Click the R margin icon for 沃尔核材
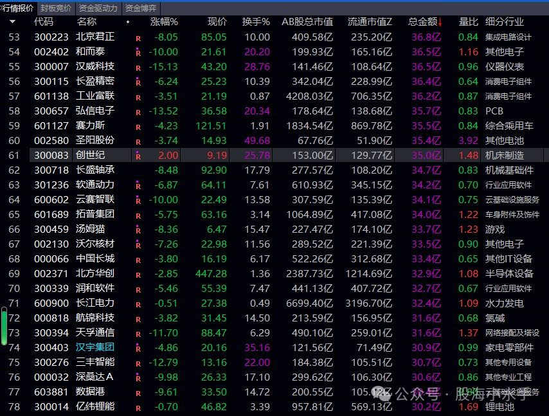Viewport: 549px width, 416px height. point(138,244)
